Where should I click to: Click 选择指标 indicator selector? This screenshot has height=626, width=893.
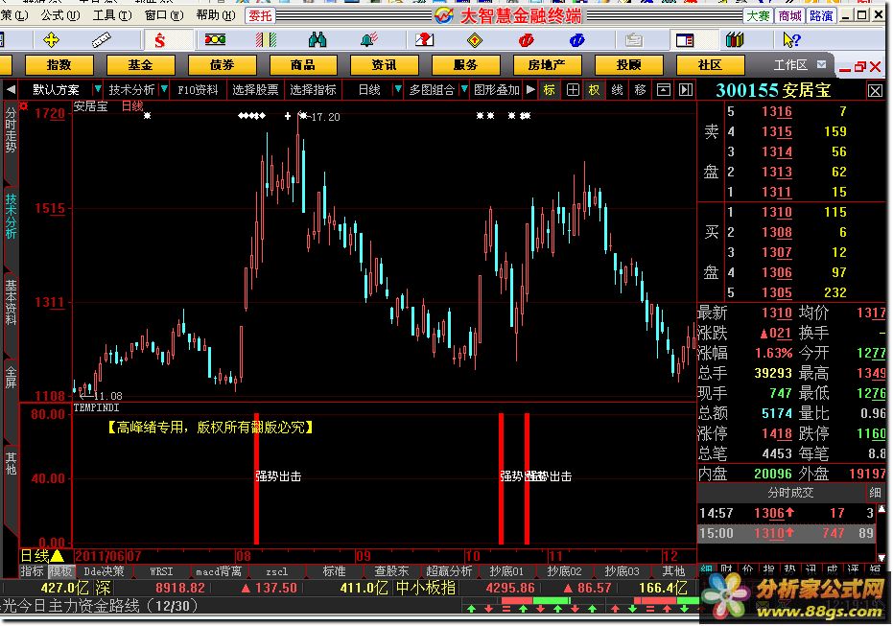313,89
